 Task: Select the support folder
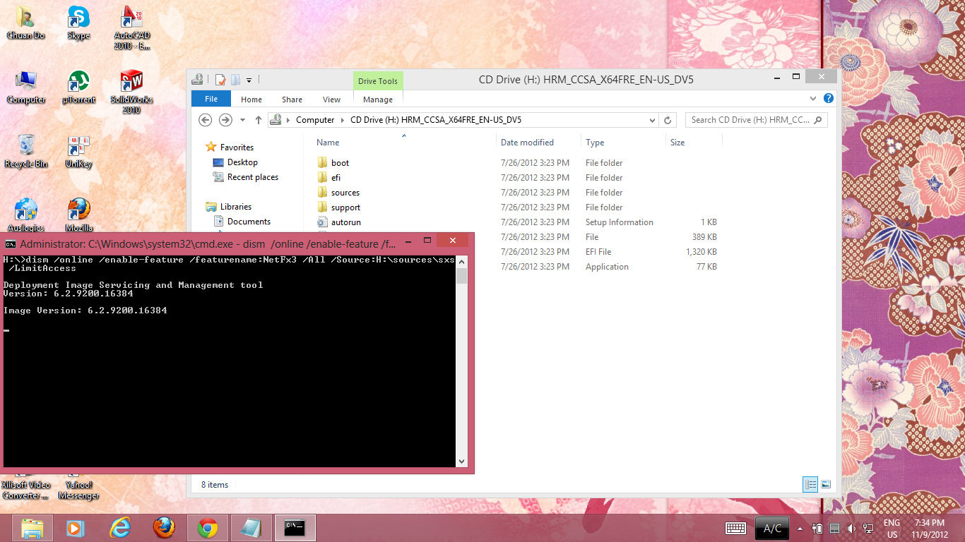(345, 207)
